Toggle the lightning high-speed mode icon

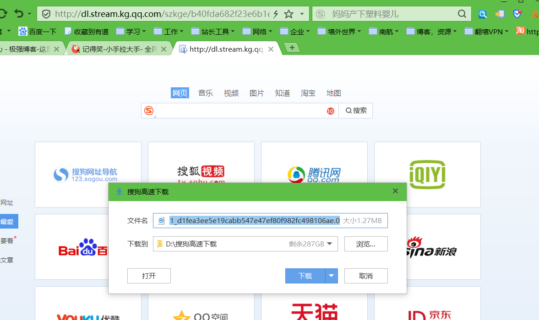click(276, 14)
